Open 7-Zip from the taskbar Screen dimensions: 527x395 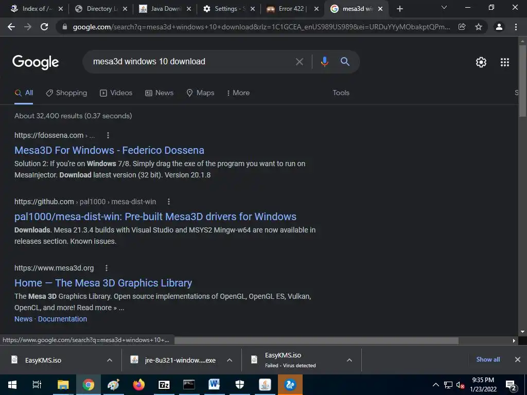pyautogui.click(x=164, y=385)
